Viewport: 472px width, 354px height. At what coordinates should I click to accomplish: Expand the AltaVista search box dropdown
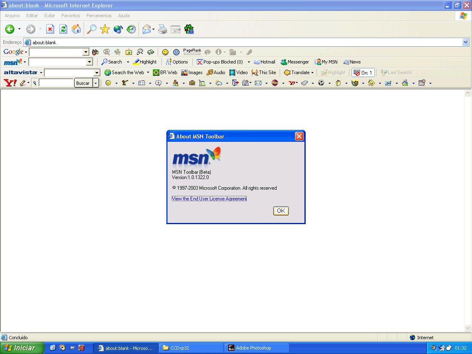point(97,73)
